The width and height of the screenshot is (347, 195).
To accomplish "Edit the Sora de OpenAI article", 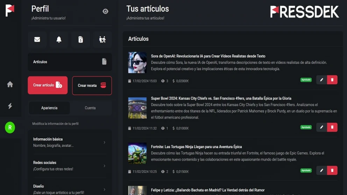I will [x=321, y=80].
